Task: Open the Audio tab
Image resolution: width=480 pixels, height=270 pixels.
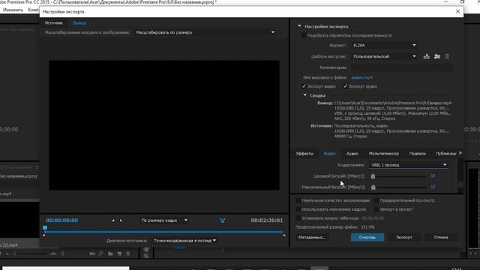Action: tap(352, 154)
